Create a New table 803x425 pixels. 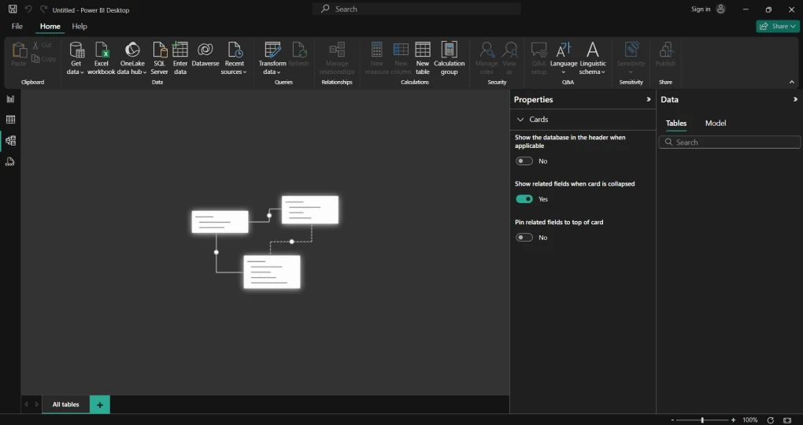click(423, 58)
